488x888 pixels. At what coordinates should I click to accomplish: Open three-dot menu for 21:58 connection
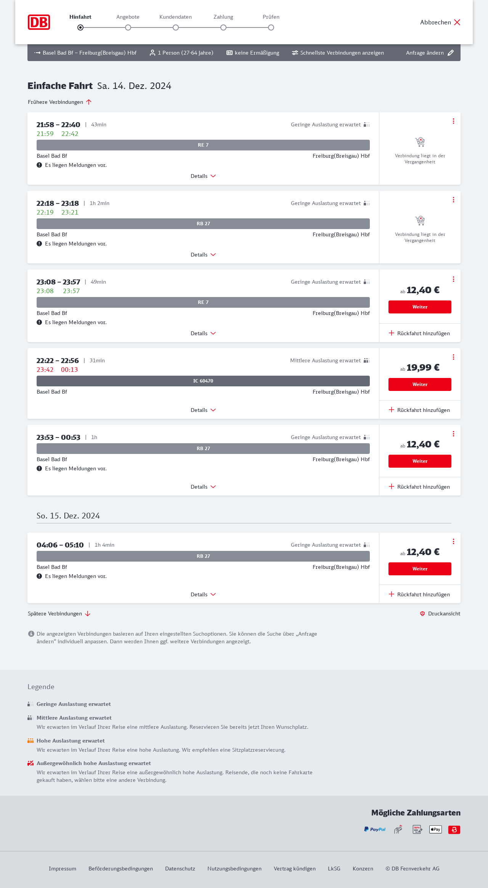pos(453,121)
